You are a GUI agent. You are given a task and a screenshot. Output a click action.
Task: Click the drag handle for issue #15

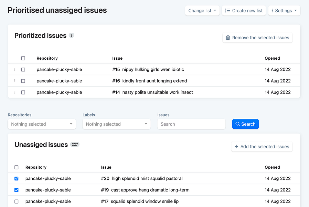(15, 69)
